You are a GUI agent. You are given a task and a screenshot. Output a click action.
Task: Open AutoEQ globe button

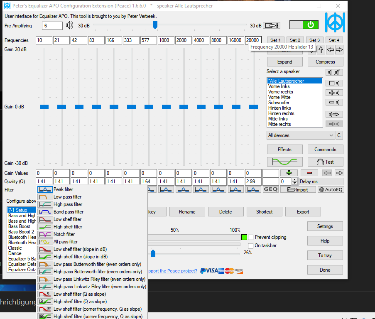coord(331,190)
